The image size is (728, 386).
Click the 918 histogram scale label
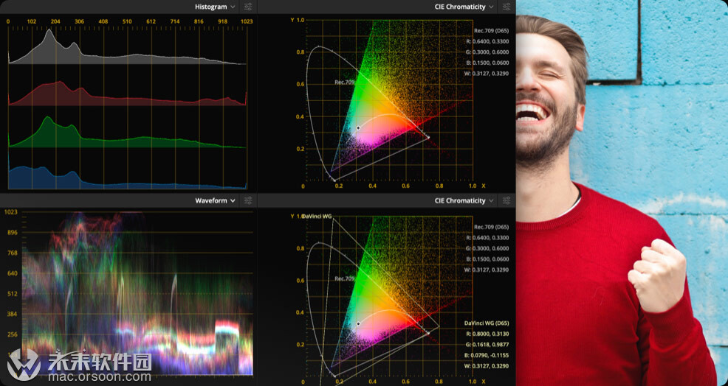(x=222, y=21)
